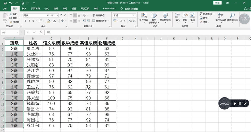Click the Cut (剪切) scissors icon

coord(11,14)
